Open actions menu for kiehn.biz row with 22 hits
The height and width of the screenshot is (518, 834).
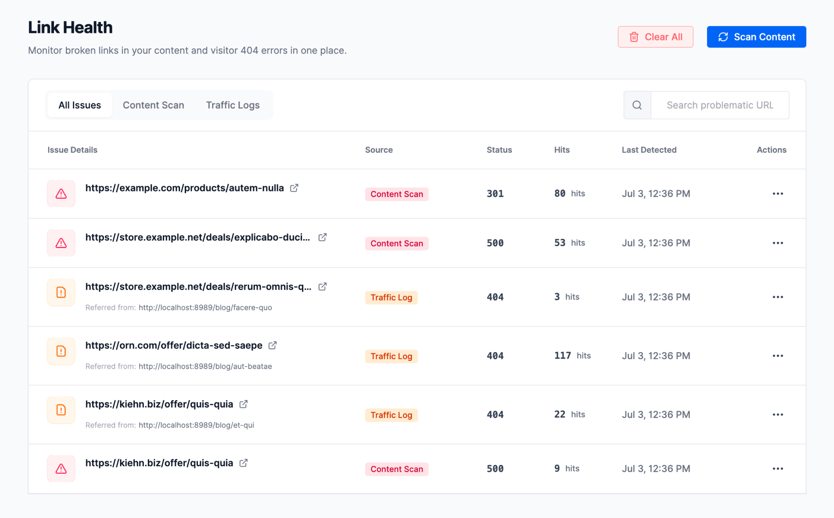[x=778, y=415]
